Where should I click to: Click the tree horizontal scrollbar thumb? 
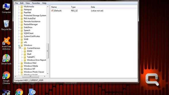(x=31, y=76)
